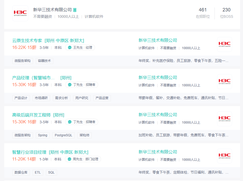
Task: Click the company name link in the 云原生技术专家 row
Action: [158, 40]
